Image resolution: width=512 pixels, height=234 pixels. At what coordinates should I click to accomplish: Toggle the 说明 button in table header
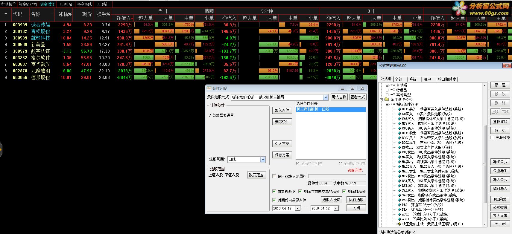[209, 11]
